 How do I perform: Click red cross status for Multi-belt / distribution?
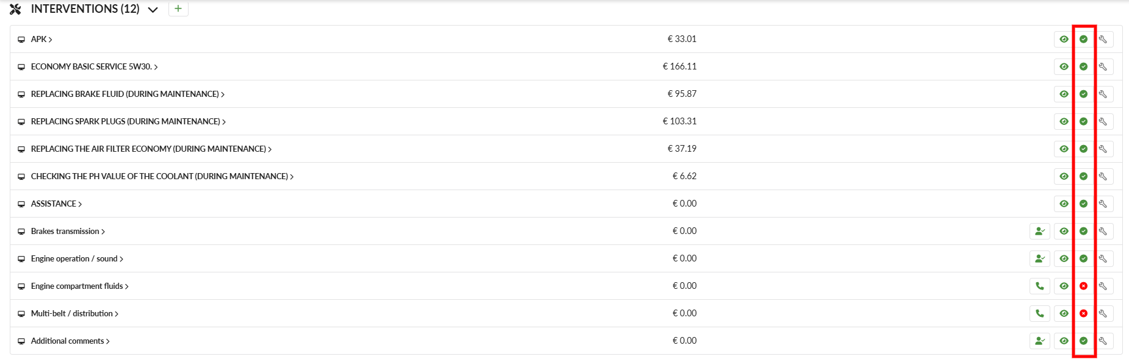click(x=1083, y=313)
